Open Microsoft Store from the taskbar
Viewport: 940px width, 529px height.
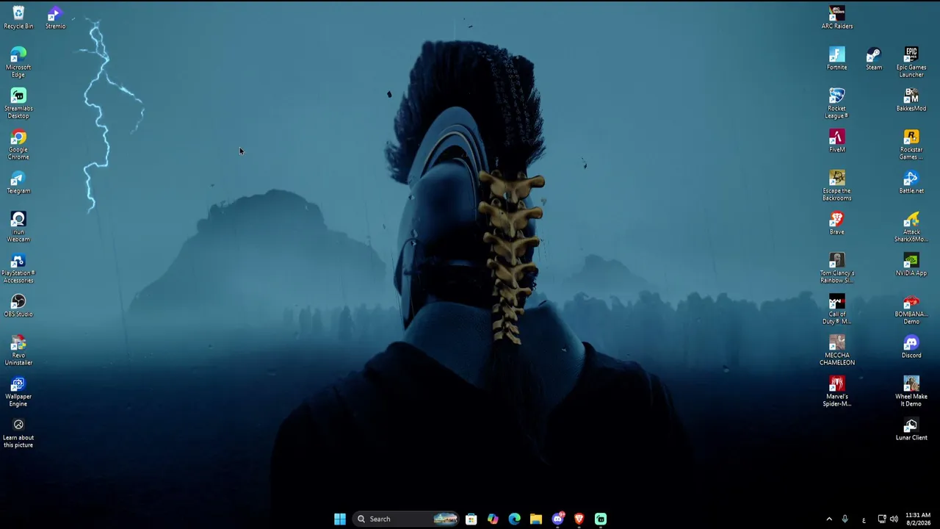coord(471,519)
